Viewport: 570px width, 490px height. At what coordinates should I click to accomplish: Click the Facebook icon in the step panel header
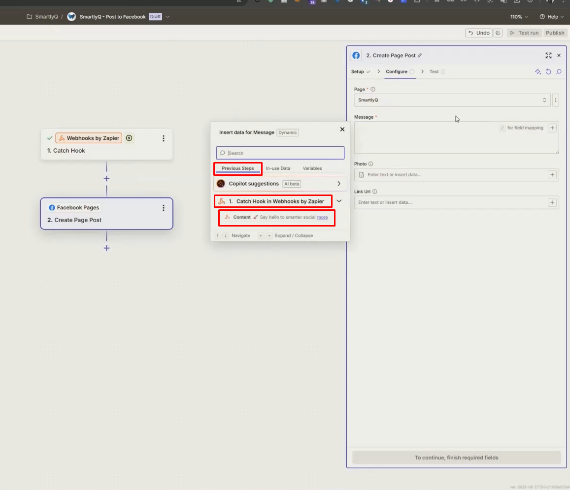[x=356, y=56]
